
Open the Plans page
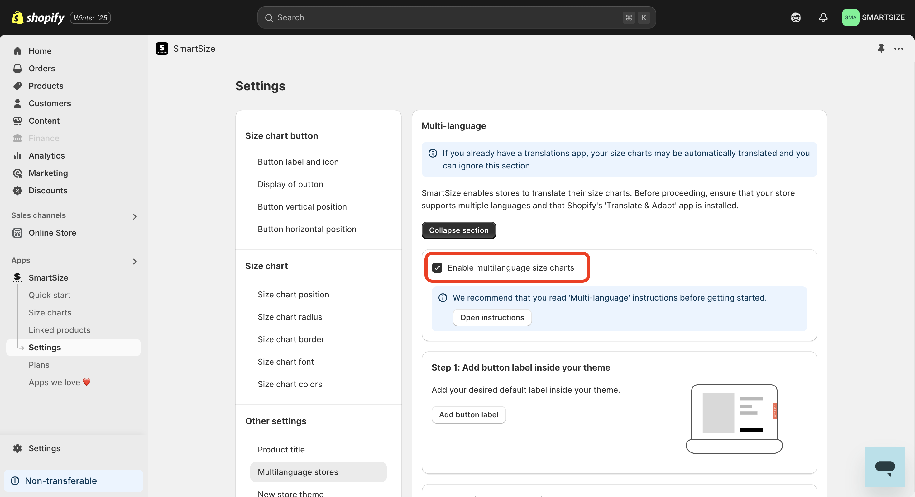(39, 365)
